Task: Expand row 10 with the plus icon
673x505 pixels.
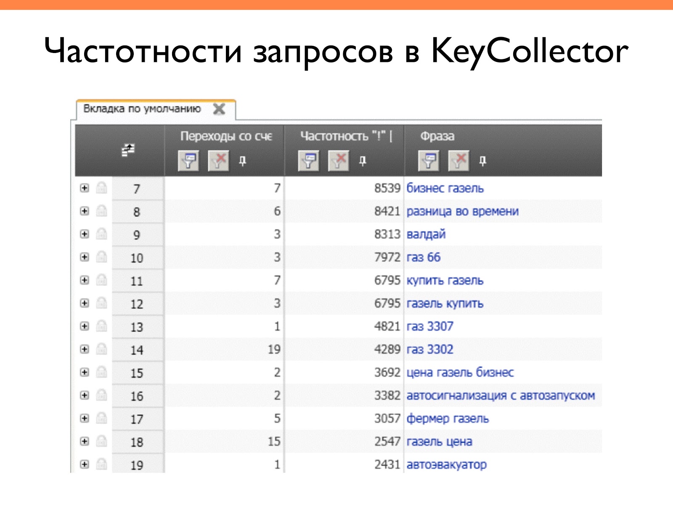Action: [85, 257]
